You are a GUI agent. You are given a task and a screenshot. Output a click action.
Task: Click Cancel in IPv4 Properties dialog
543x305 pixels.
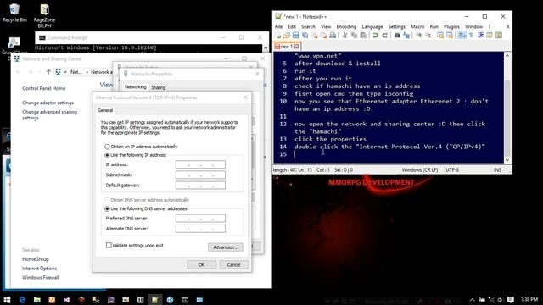coord(233,264)
